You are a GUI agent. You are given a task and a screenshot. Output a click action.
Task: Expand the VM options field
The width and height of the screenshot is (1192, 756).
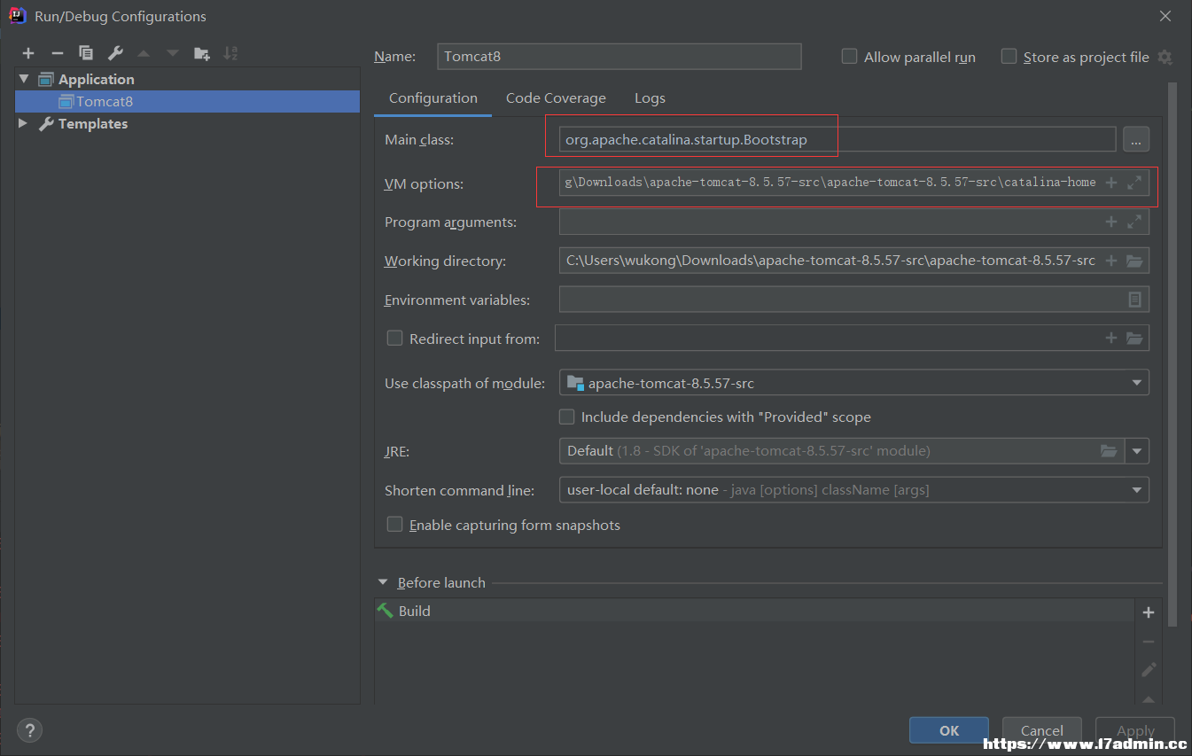tap(1134, 183)
